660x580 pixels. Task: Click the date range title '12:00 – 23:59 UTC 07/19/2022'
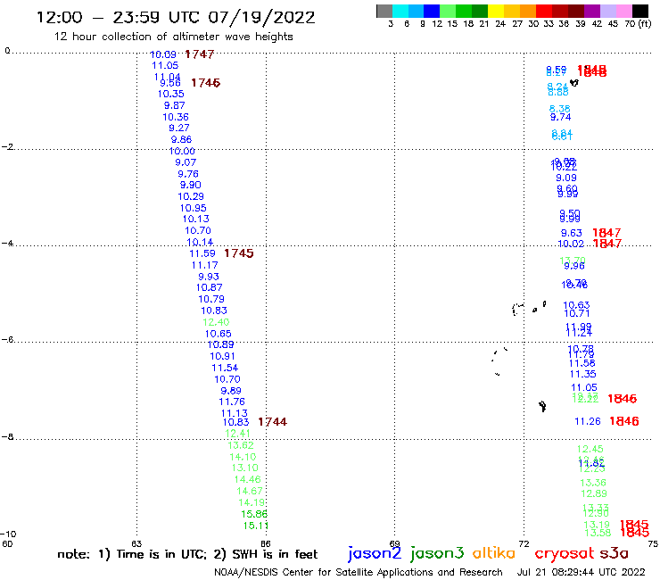coord(176,18)
